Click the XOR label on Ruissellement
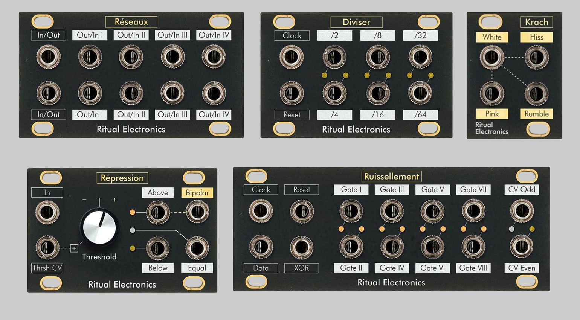Screen dimensions: 580x320 [301, 268]
